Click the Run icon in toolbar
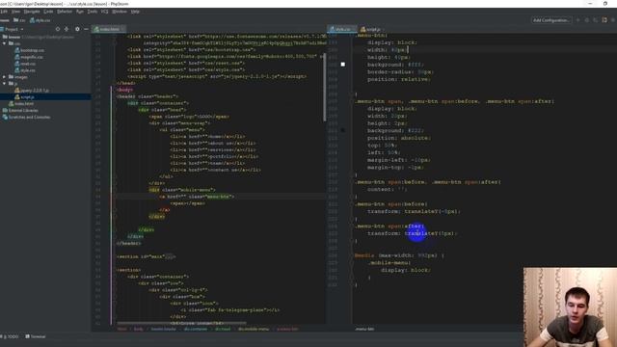Screen dimensions: 617x347 pos(578,20)
